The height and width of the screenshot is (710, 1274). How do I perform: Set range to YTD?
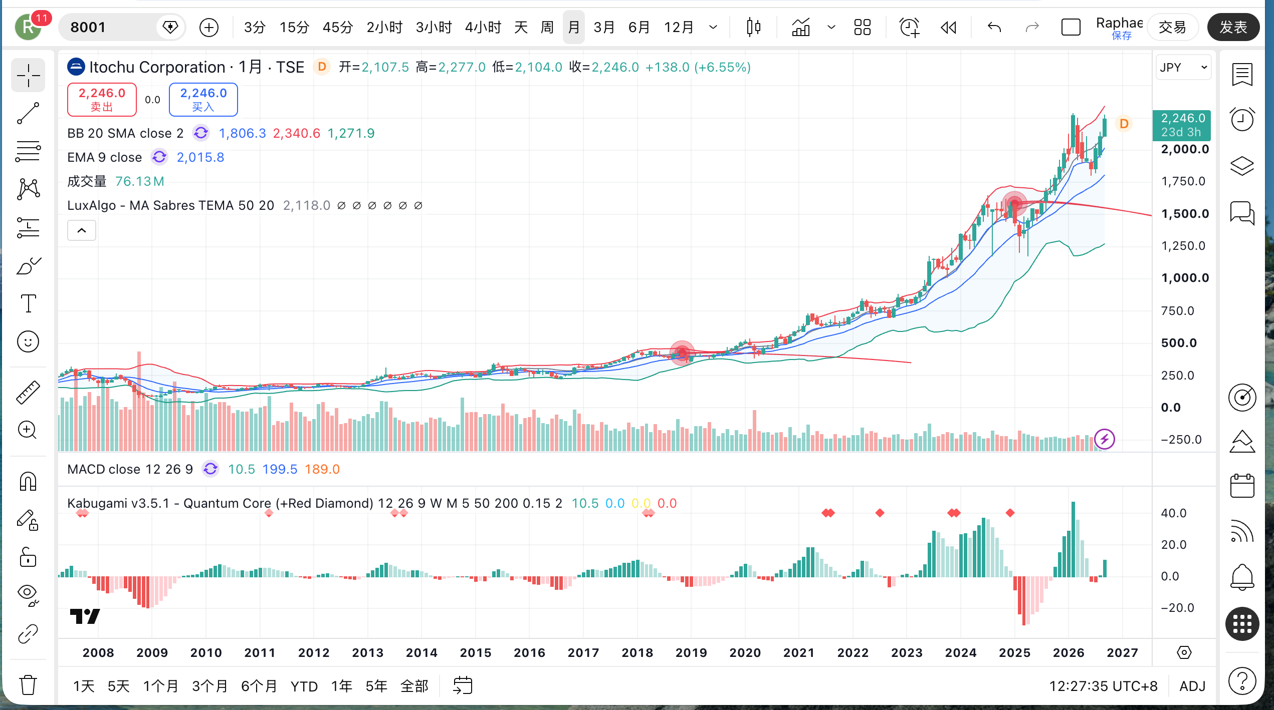click(304, 686)
